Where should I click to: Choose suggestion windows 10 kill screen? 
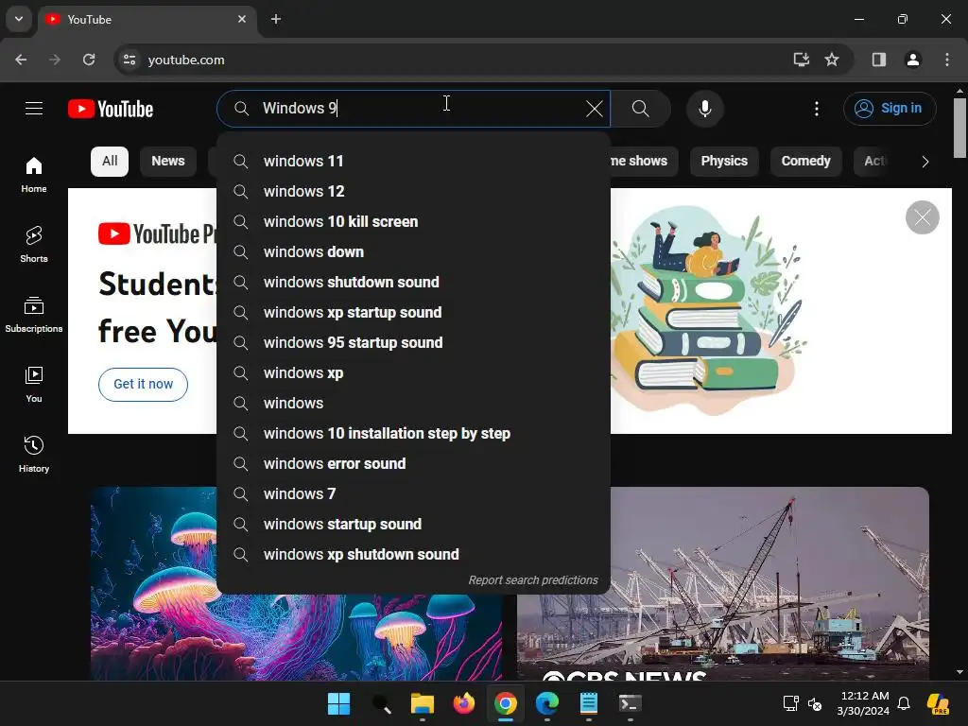(414, 221)
